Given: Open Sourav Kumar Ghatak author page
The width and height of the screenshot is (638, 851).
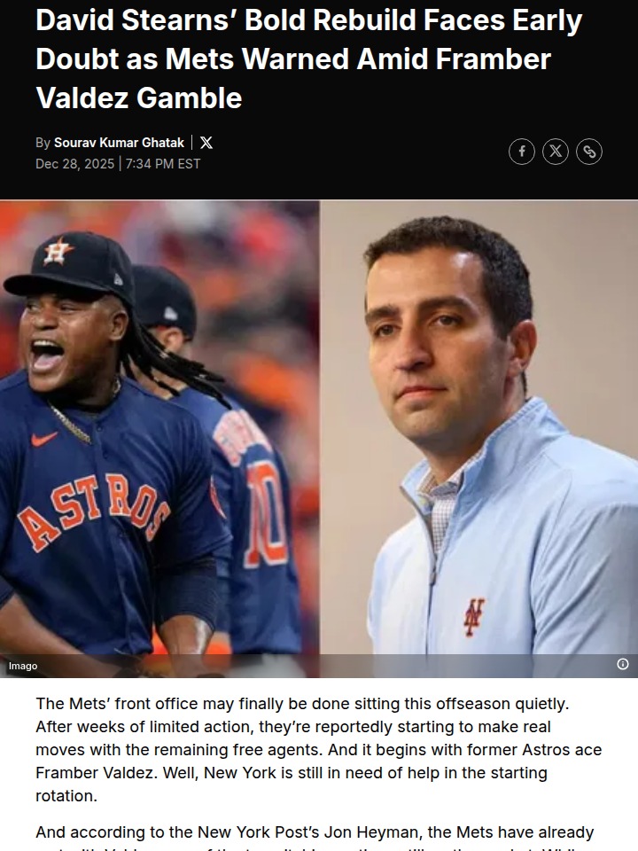Looking at the screenshot, I should point(119,143).
